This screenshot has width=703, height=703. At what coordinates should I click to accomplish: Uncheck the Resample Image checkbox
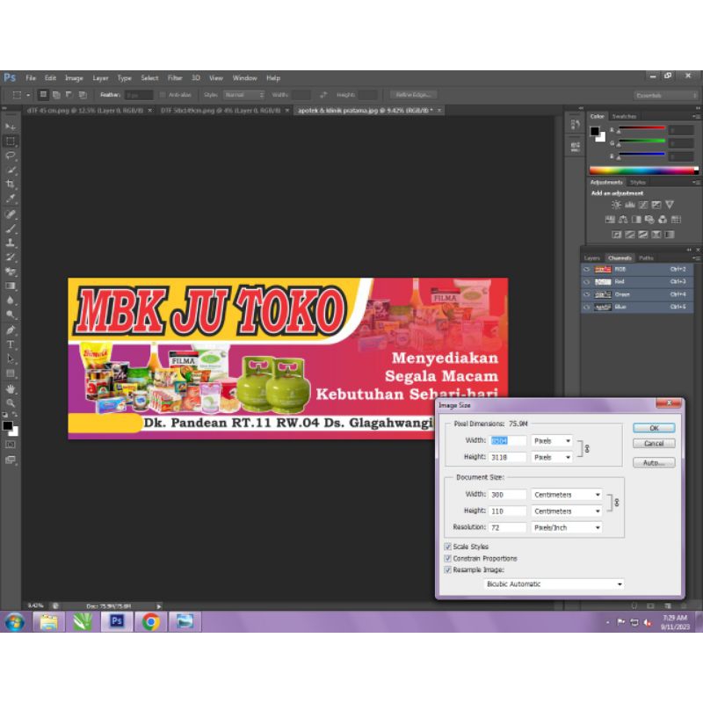point(448,569)
